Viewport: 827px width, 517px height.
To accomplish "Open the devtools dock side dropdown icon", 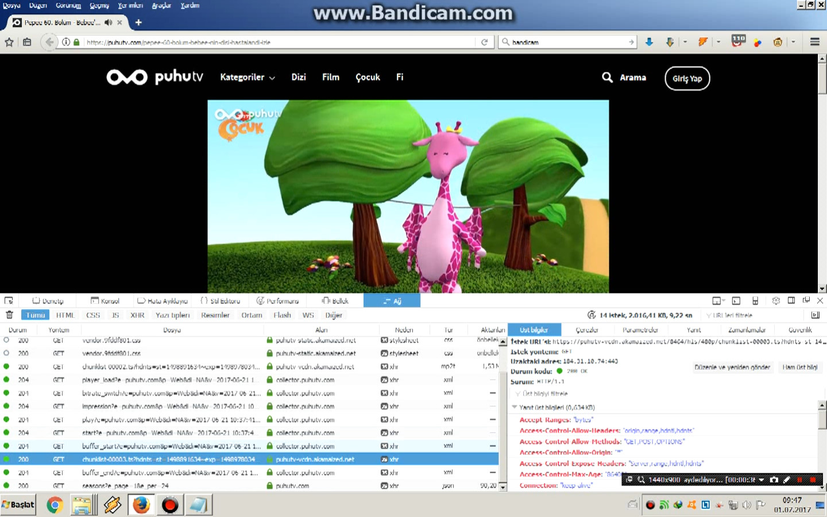I will 718,300.
